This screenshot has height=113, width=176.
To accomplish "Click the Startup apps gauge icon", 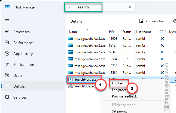I will [x=7, y=64].
